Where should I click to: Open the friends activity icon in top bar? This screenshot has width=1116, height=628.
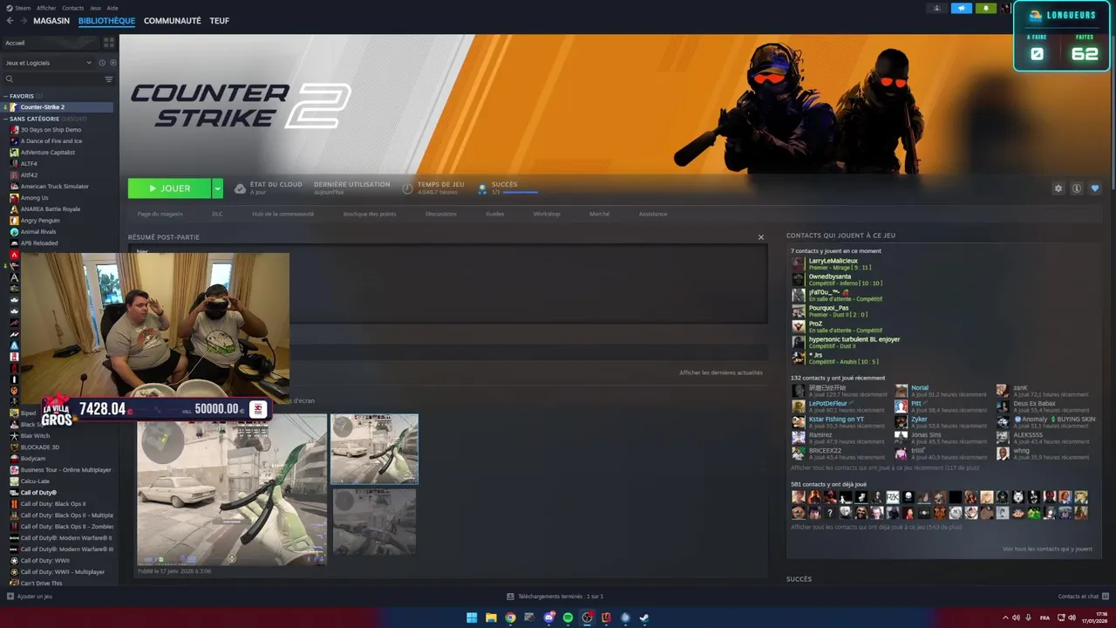click(937, 8)
